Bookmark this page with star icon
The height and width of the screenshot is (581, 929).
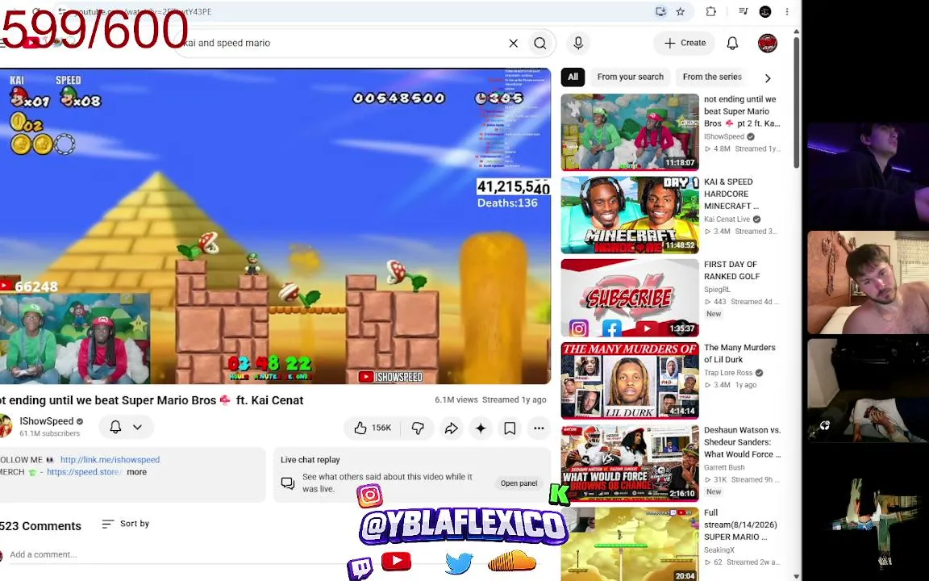[680, 11]
